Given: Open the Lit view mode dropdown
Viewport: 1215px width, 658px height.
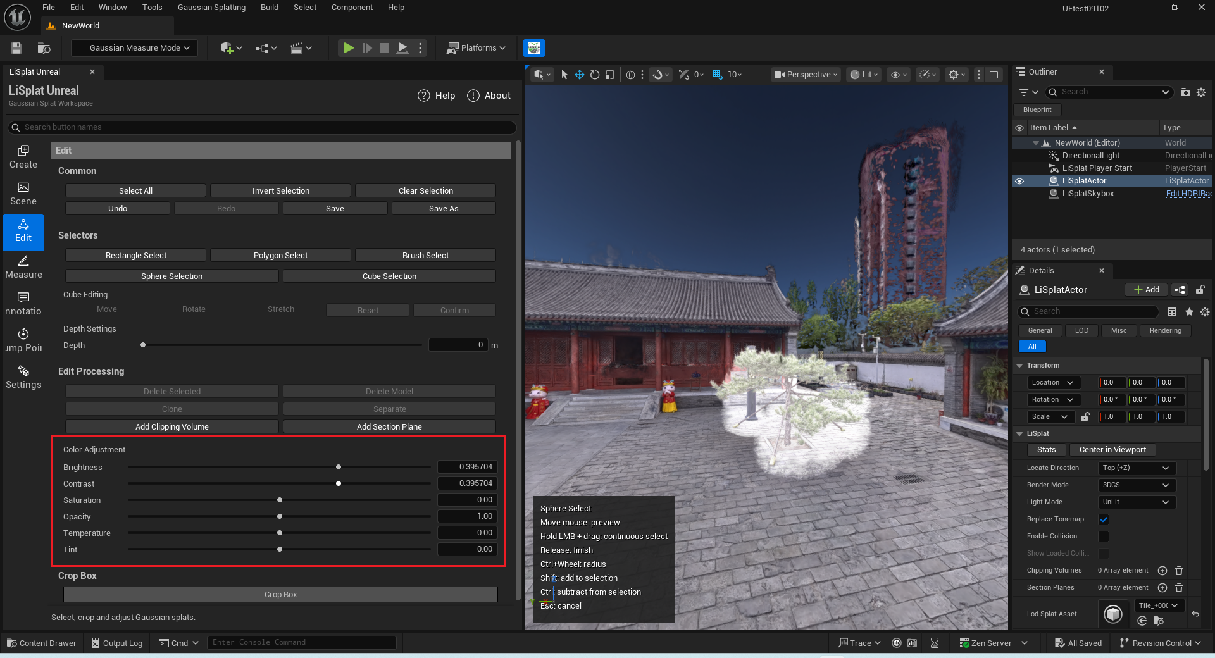Looking at the screenshot, I should pyautogui.click(x=864, y=75).
